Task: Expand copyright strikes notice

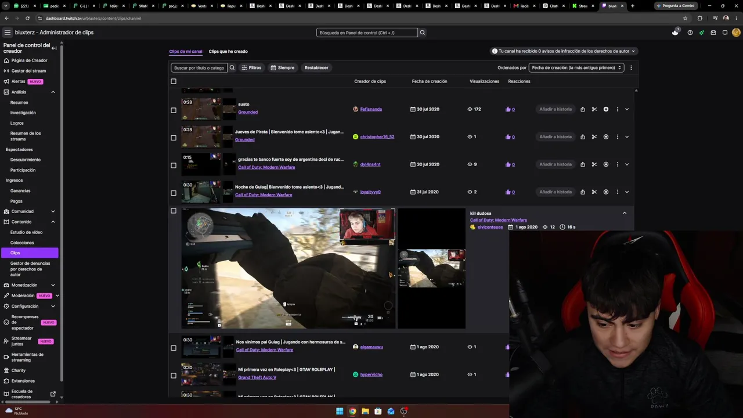Action: pos(563,51)
